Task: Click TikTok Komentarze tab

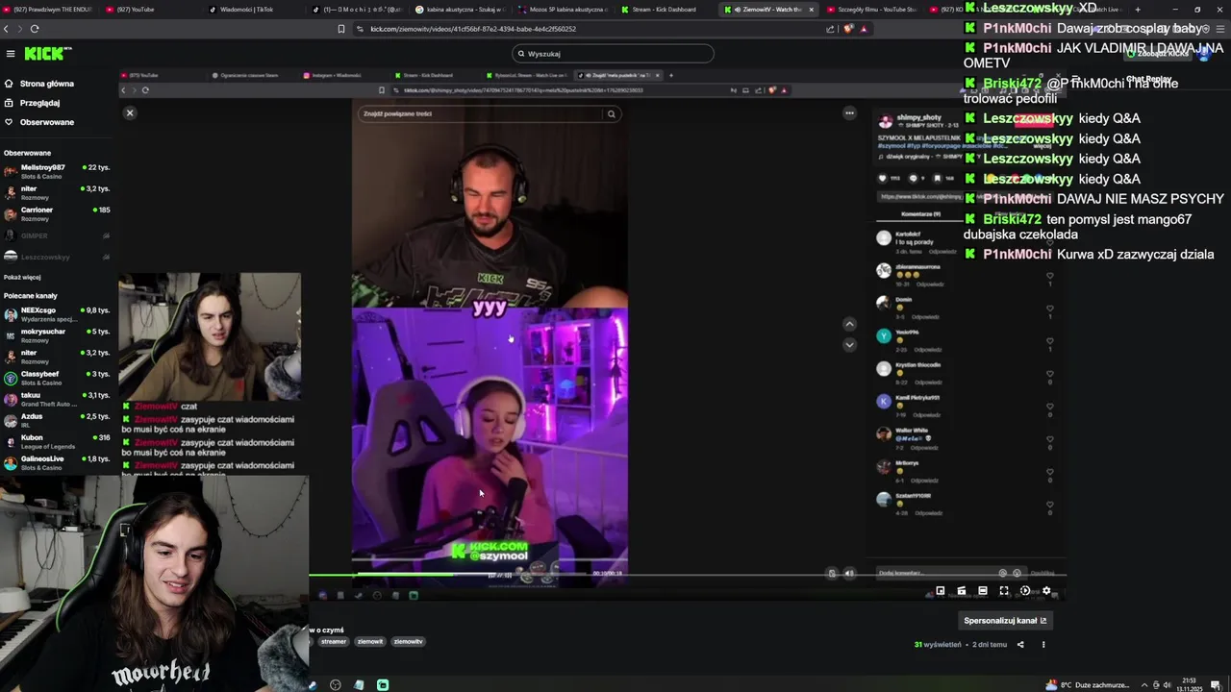Action: tap(920, 214)
